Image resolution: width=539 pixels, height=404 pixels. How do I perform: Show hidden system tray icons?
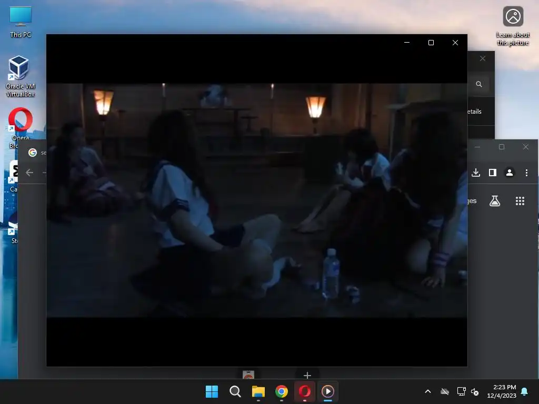[x=428, y=391]
